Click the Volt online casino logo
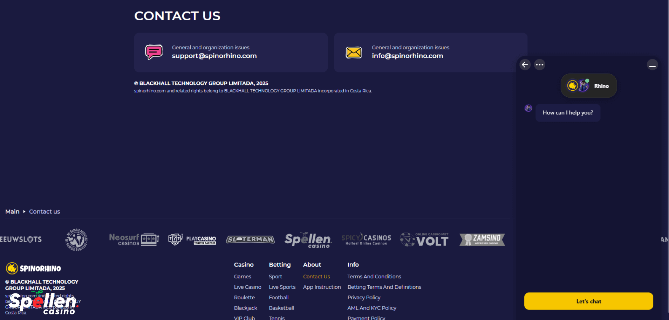Image resolution: width=669 pixels, height=320 pixels. click(424, 239)
